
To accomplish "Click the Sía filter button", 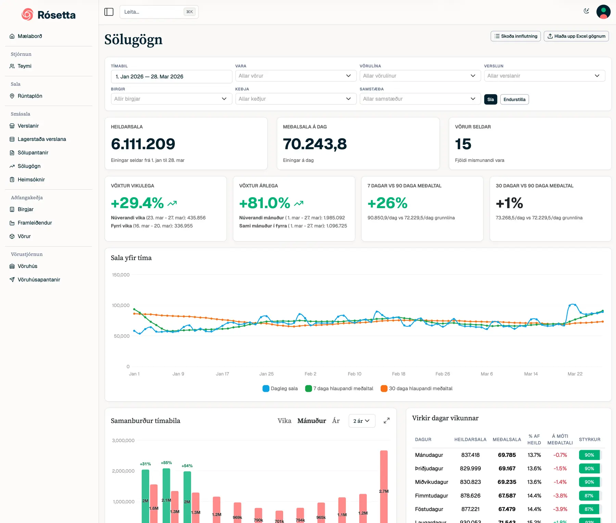I will pos(490,99).
